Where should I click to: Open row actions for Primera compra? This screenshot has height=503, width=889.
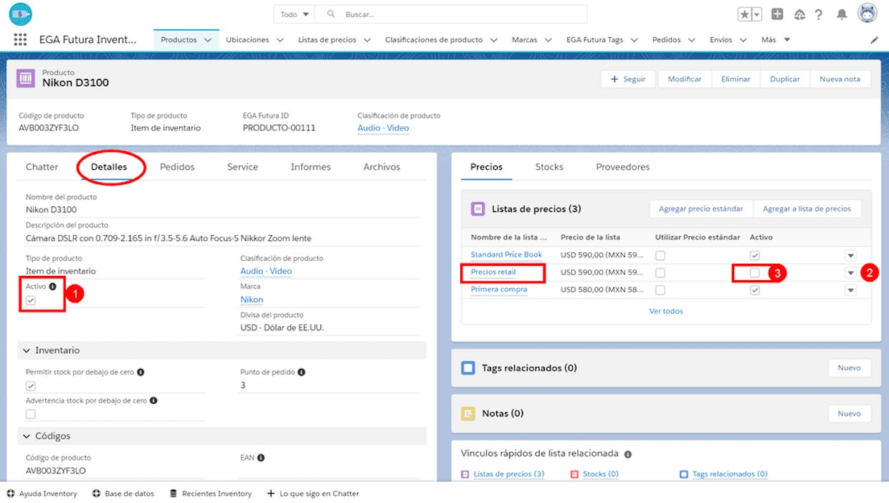(x=850, y=290)
